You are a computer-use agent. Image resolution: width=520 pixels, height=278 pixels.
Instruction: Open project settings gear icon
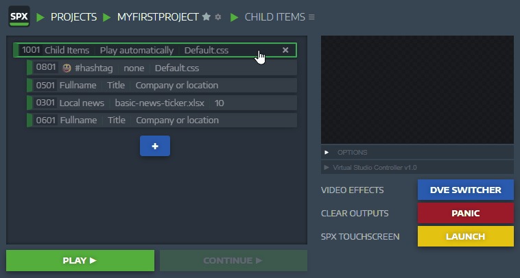[218, 17]
